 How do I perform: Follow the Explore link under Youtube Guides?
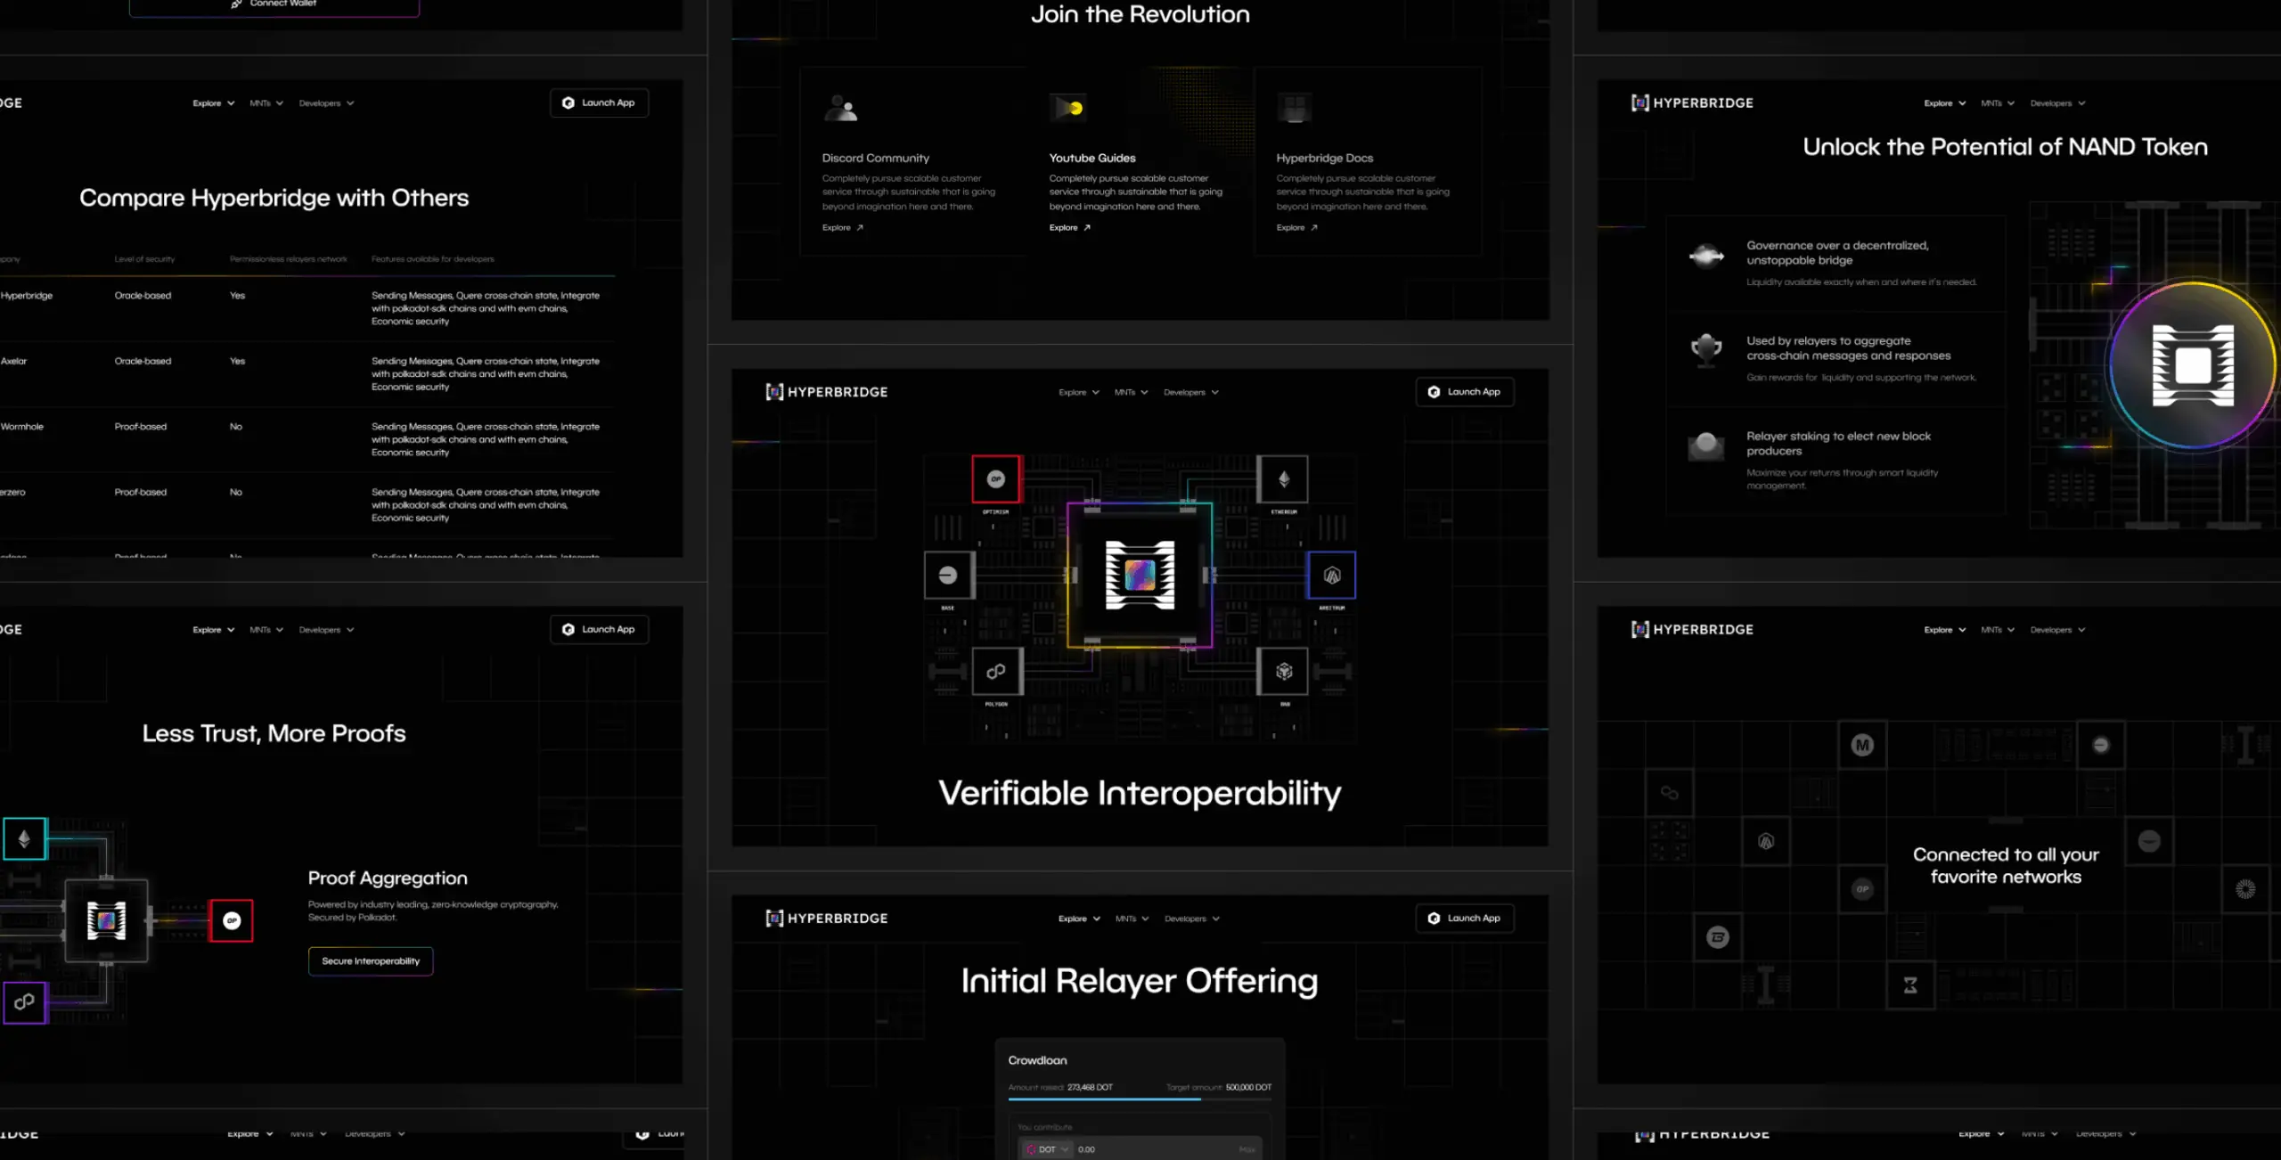point(1070,228)
